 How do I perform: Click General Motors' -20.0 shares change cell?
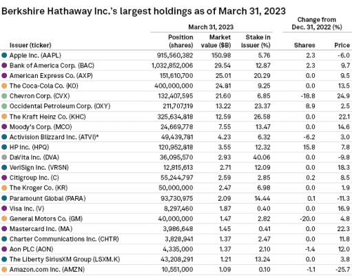pos(307,219)
